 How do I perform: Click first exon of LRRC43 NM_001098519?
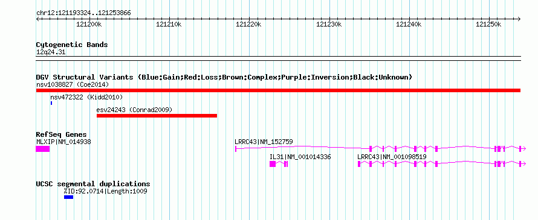tap(359, 164)
